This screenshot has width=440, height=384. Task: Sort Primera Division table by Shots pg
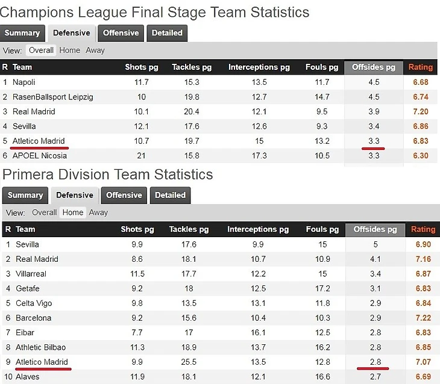pos(137,229)
